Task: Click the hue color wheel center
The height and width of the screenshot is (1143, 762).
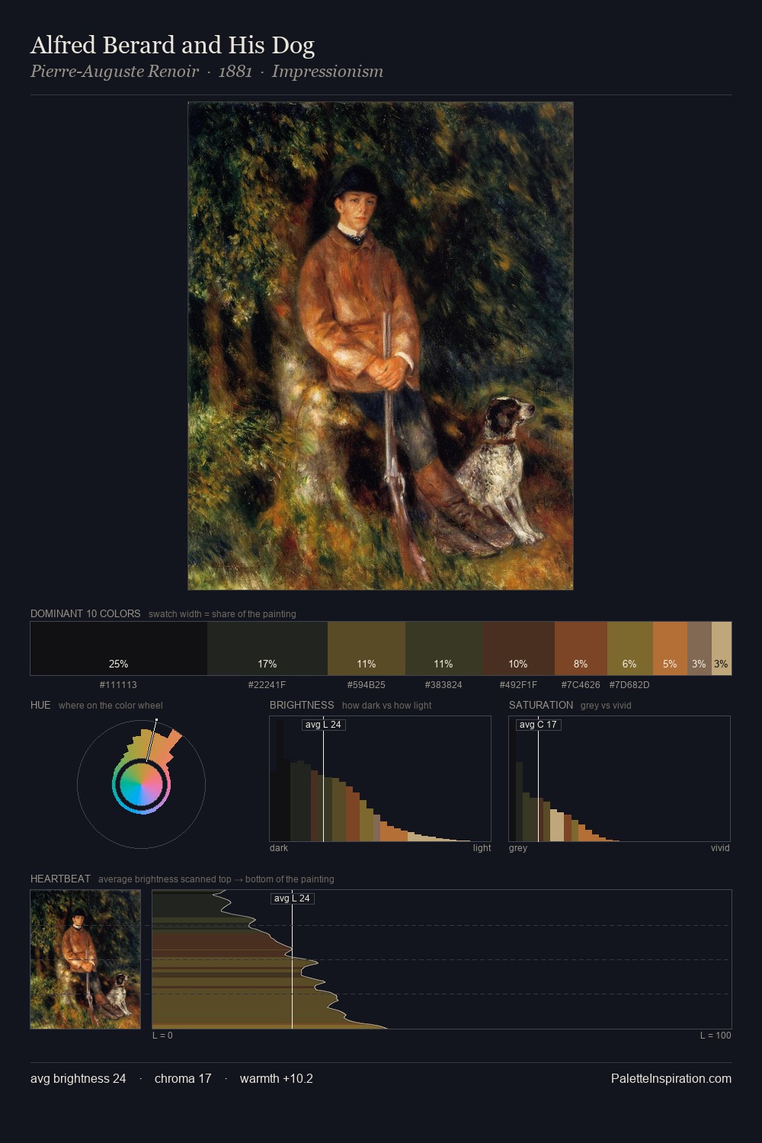Action: (141, 784)
